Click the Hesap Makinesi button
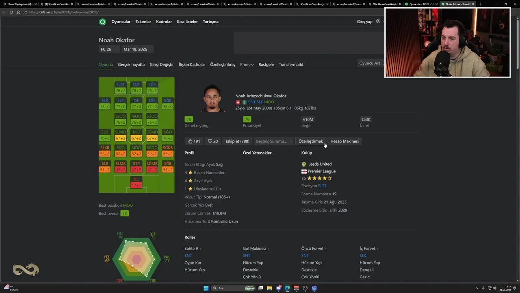This screenshot has width=520, height=293. click(344, 141)
